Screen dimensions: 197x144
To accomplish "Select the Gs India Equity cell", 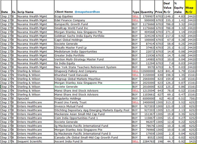I will click(x=93, y=63).
